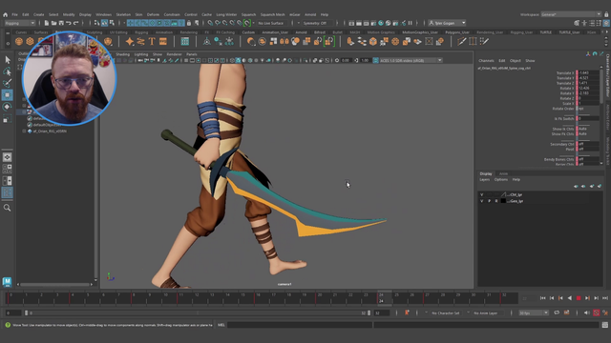
Task: Switch to the Sculpting shelf tab
Action: 95,32
